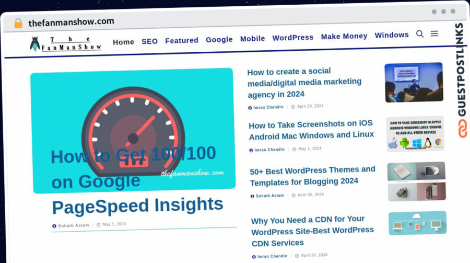Select the Google menu item
The height and width of the screenshot is (263, 470).
click(219, 39)
